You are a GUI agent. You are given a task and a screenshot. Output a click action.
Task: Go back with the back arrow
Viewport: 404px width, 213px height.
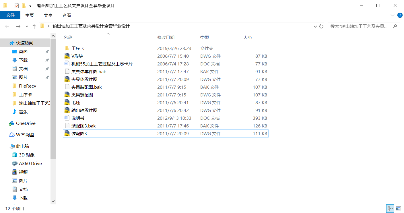[7, 26]
